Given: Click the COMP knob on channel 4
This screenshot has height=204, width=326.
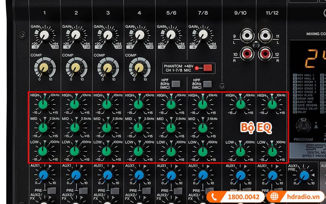Looking at the screenshot, I should click(139, 67).
